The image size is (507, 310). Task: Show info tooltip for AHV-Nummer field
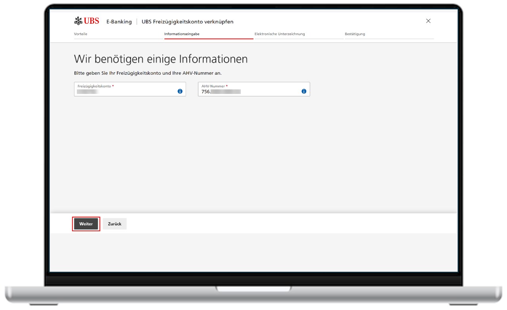(304, 91)
